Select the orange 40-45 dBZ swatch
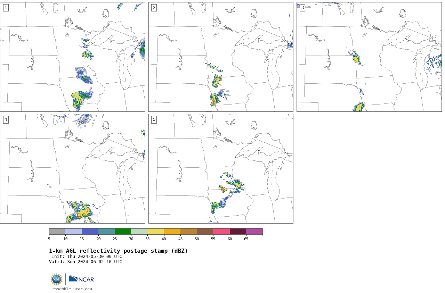Viewport: 445px width, 293px height. tap(172, 232)
